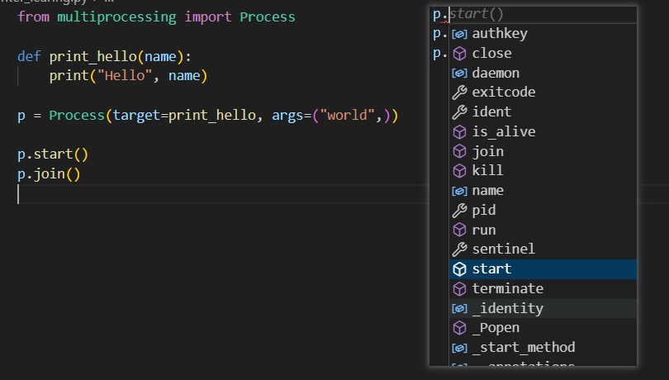This screenshot has height=380, width=669.
Task: Click the wrench icon beside pid
Action: [460, 211]
